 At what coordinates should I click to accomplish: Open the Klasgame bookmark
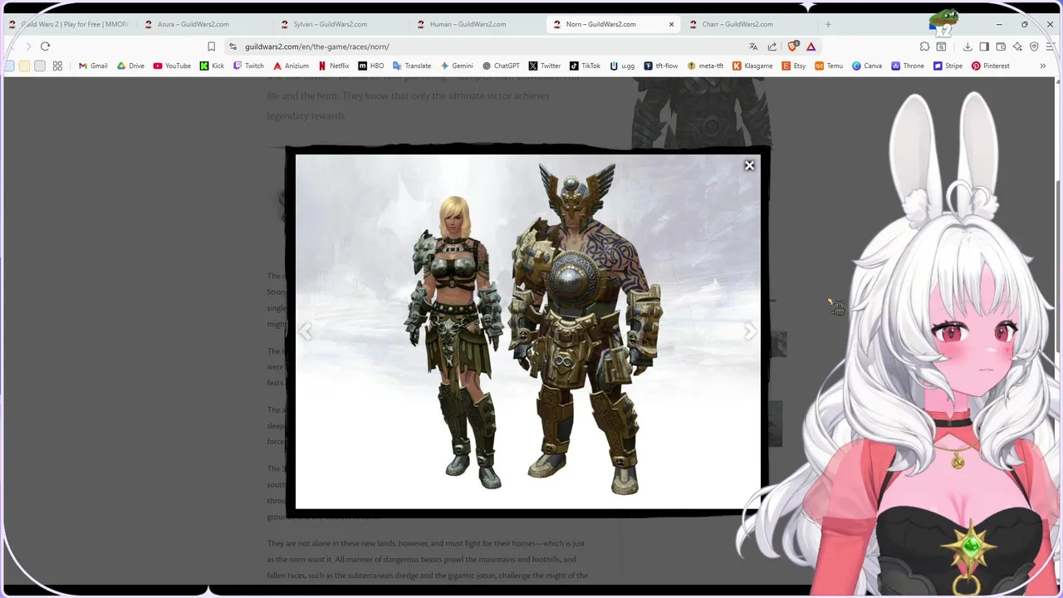pos(753,66)
